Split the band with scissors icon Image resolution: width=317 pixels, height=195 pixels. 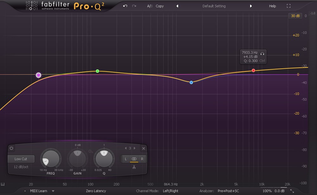click(134, 167)
